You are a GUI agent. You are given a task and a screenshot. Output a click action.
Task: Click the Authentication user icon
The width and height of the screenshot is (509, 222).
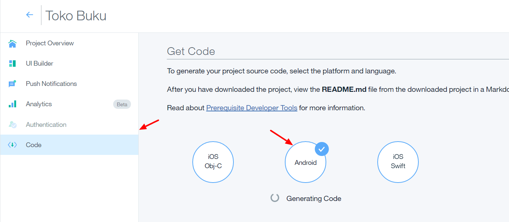point(12,125)
